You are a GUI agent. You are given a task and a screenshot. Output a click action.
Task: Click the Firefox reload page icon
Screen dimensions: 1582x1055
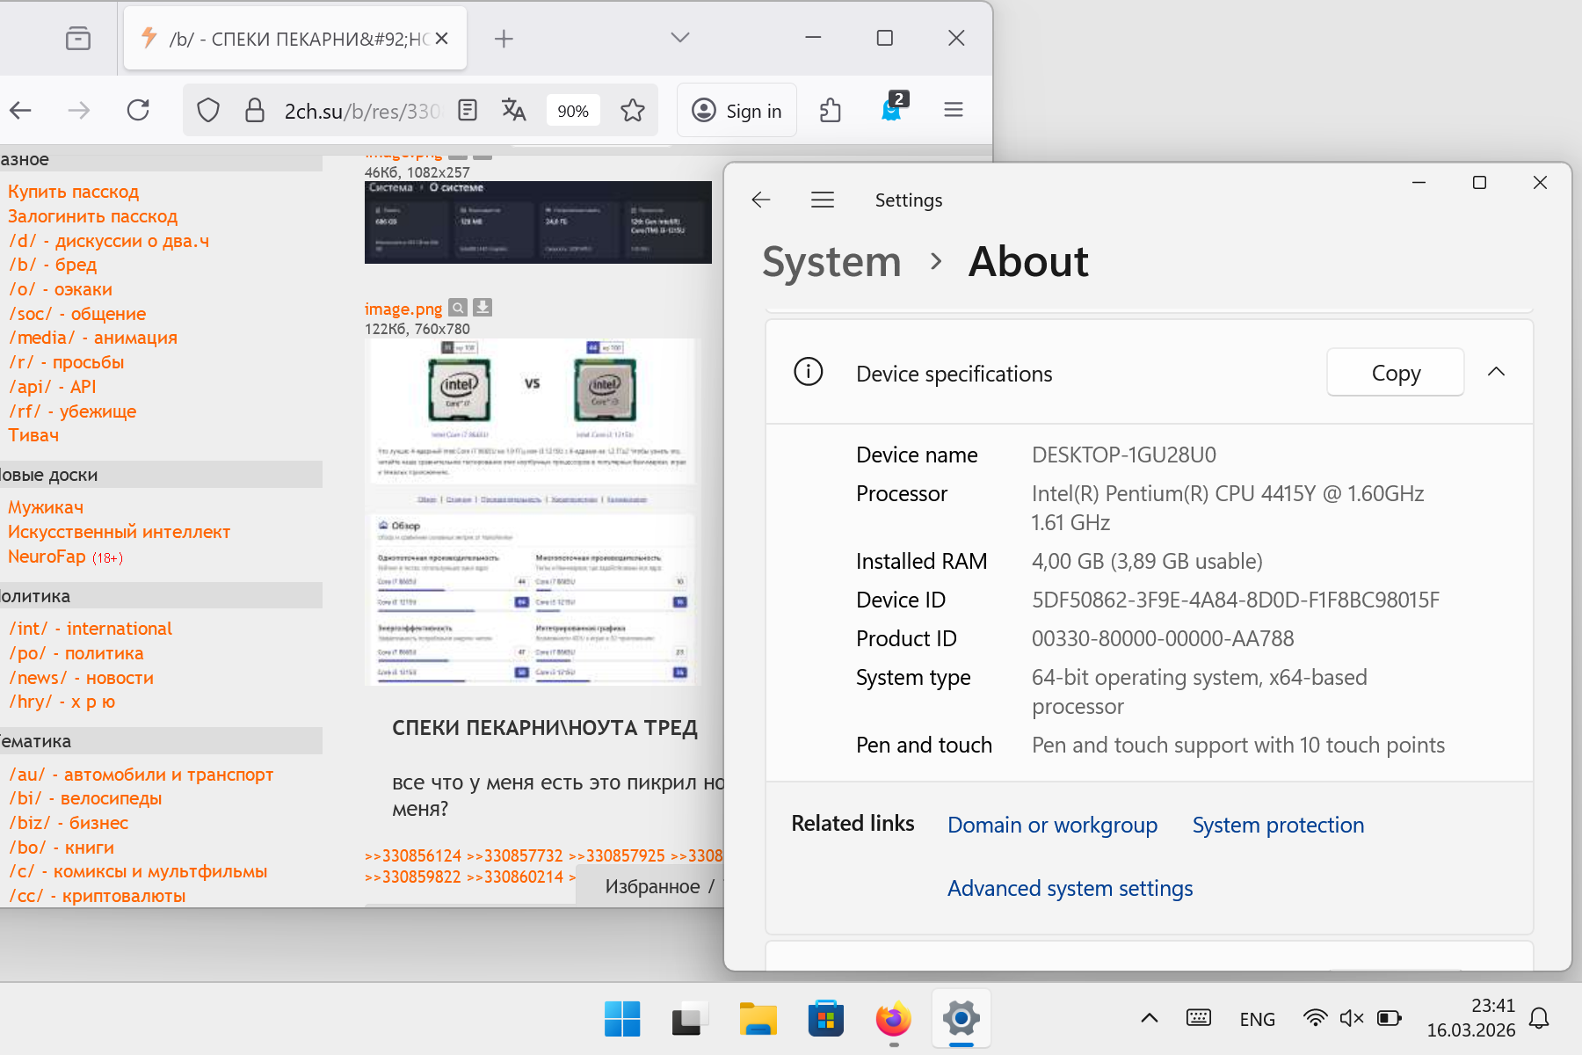(138, 110)
